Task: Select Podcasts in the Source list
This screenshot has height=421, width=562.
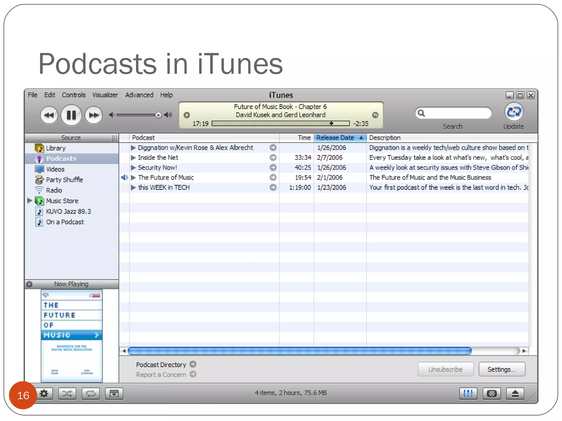Action: 72,159
